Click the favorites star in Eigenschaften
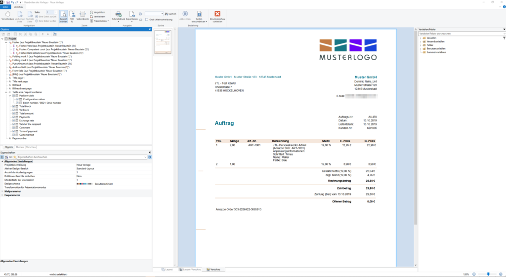Viewport: 506px width, 277px height. 15,157
